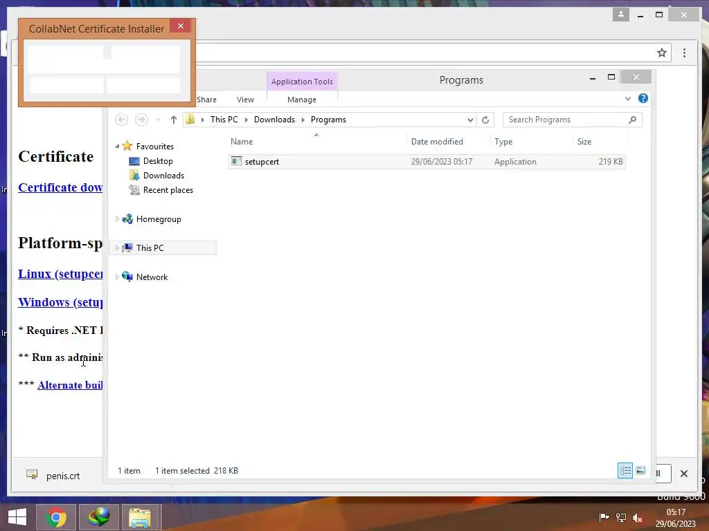Go back in Explorer navigation

pyautogui.click(x=122, y=120)
